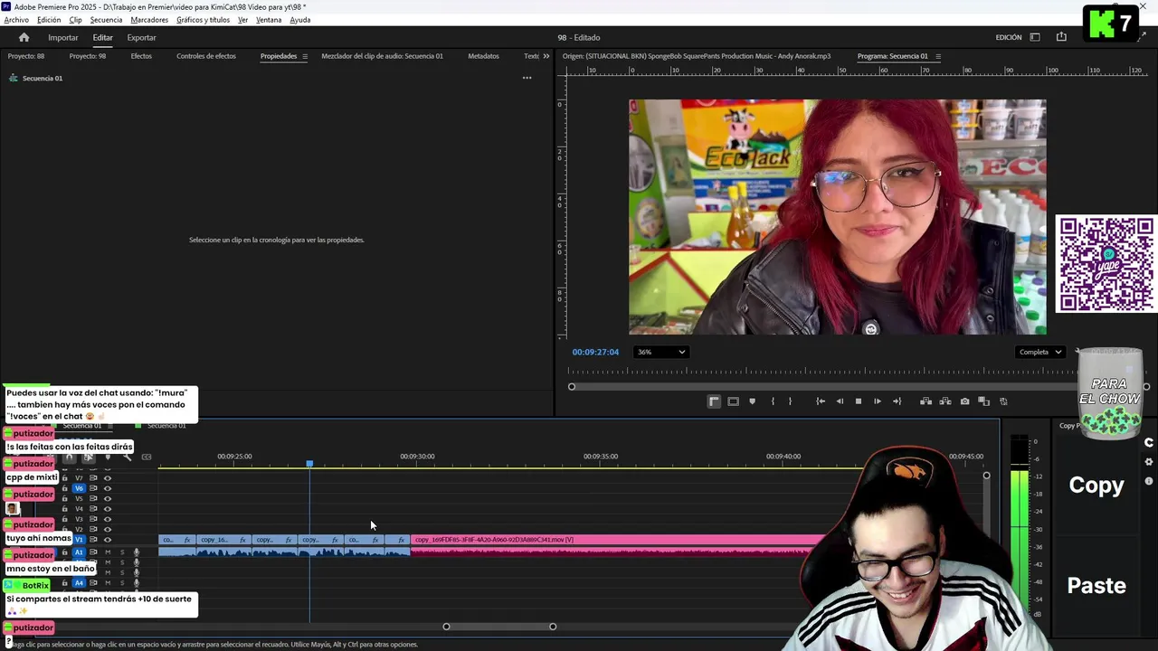The image size is (1158, 651).
Task: Click the timeline playhead marker
Action: tap(309, 464)
